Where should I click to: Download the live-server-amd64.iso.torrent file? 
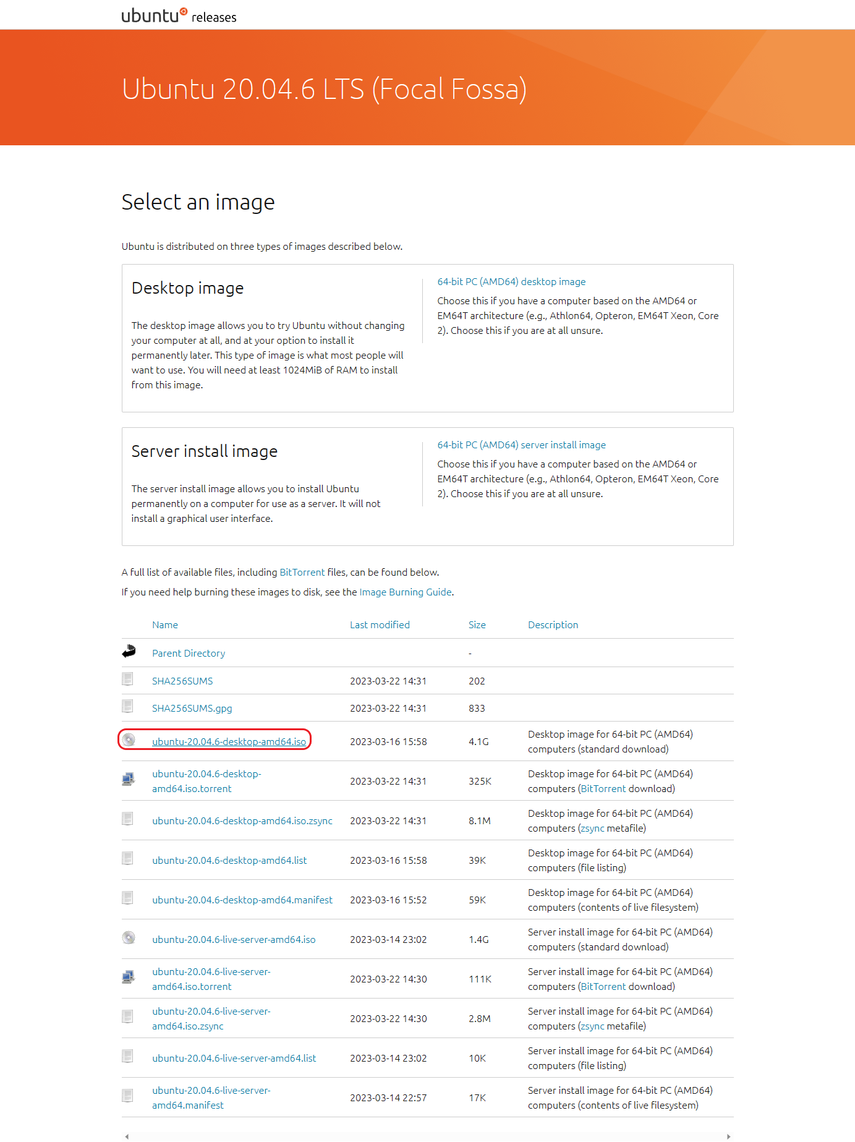click(211, 979)
